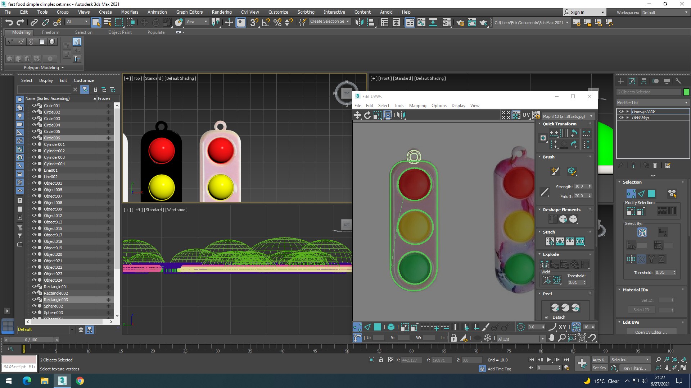
Task: Select the Move tool in Edit UVWs
Action: (x=357, y=115)
